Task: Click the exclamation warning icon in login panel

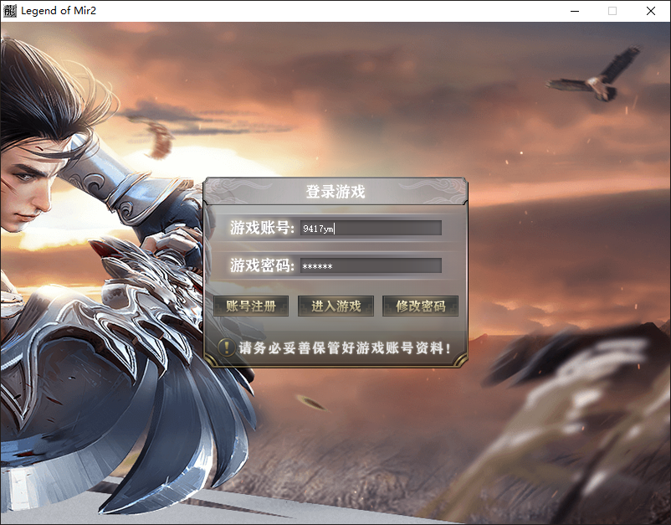Action: [225, 347]
